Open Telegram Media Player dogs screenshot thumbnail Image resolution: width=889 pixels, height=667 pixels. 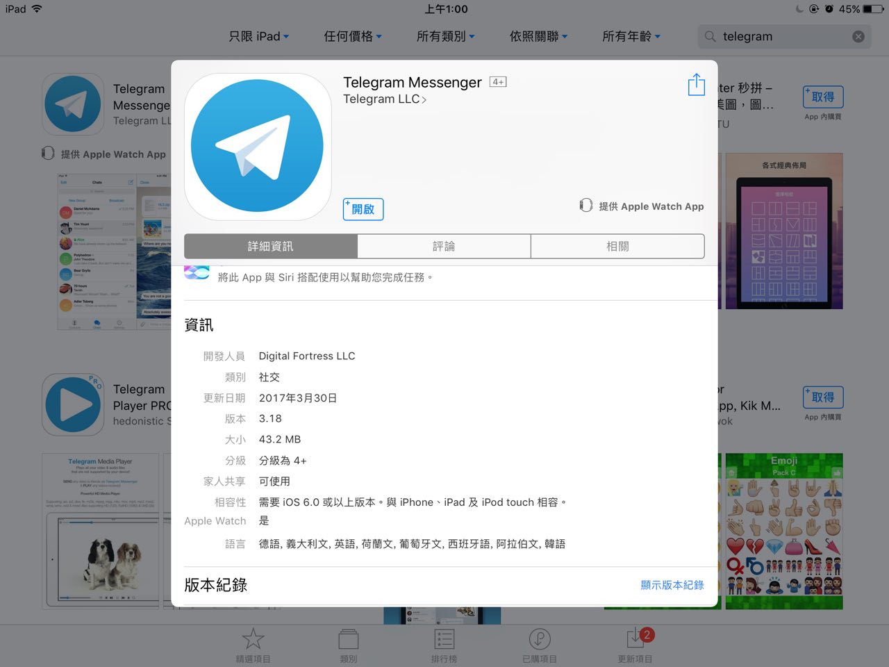[100, 532]
